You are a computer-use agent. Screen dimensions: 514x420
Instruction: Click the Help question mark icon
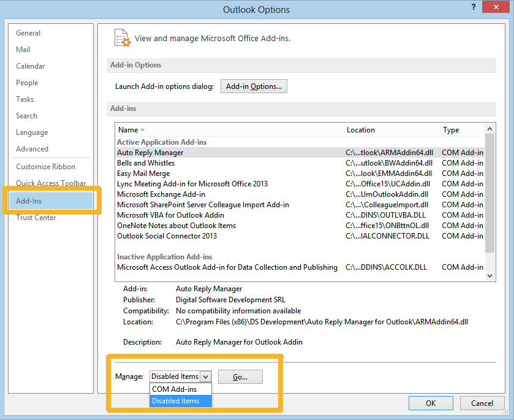tap(473, 7)
